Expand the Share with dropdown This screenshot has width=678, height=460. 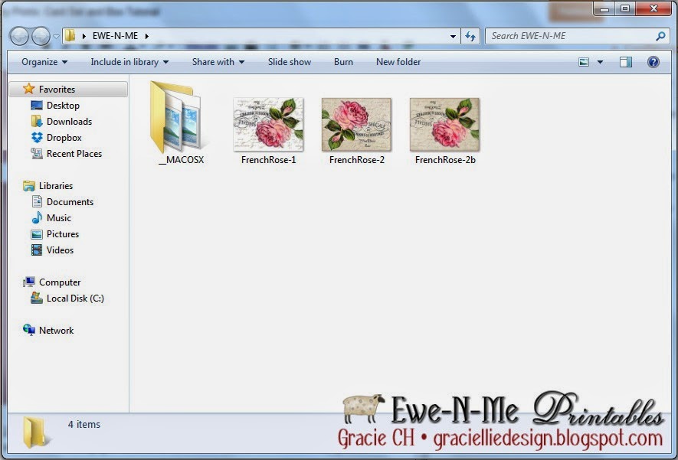(x=218, y=62)
